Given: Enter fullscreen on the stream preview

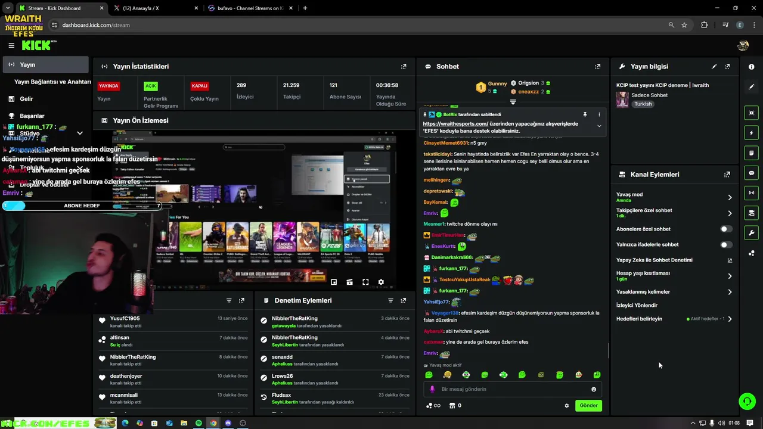Looking at the screenshot, I should (365, 282).
